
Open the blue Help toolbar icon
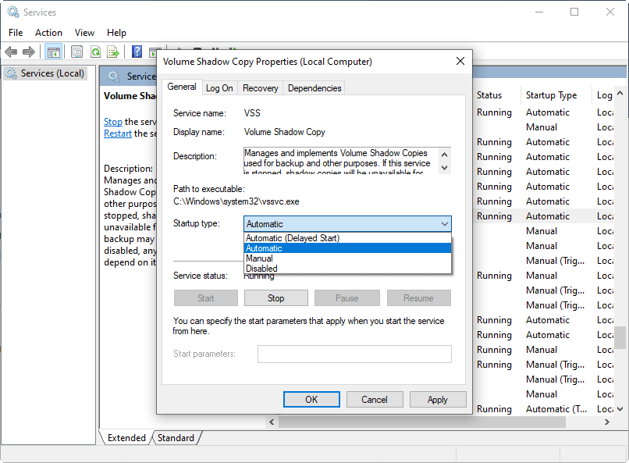tap(137, 52)
